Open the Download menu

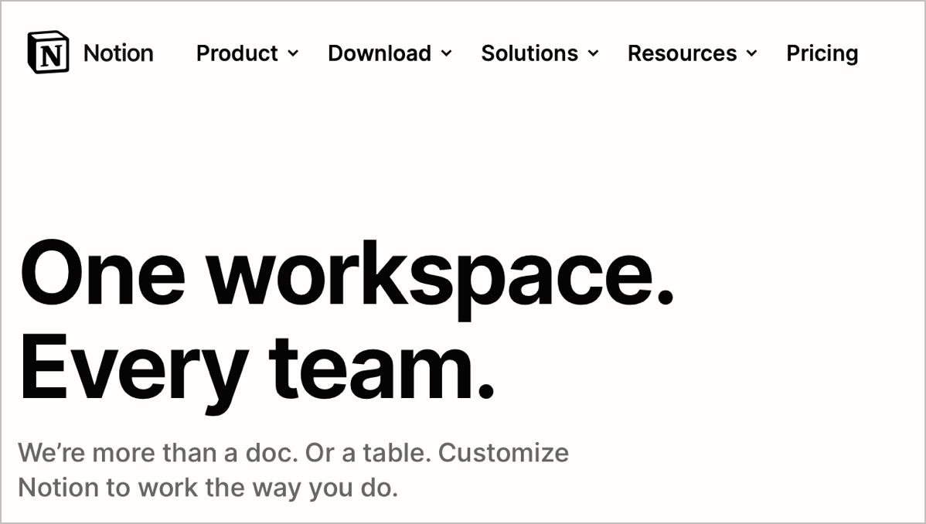(x=379, y=53)
